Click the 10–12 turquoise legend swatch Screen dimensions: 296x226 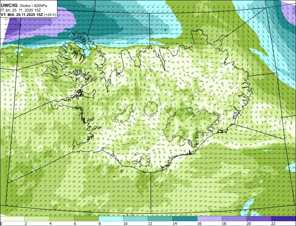click(x=135, y=219)
